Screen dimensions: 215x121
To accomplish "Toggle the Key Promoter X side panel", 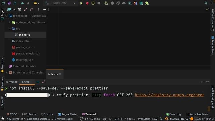I will point(213,20).
